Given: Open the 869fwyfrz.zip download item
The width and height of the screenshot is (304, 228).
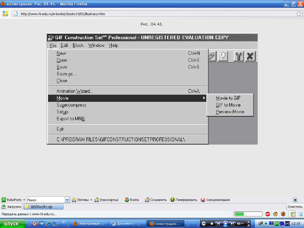Looking at the screenshot, I should pyautogui.click(x=43, y=207).
